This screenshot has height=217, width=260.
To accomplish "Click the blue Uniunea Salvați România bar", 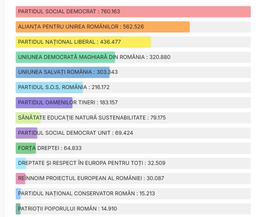I will 62,72.
